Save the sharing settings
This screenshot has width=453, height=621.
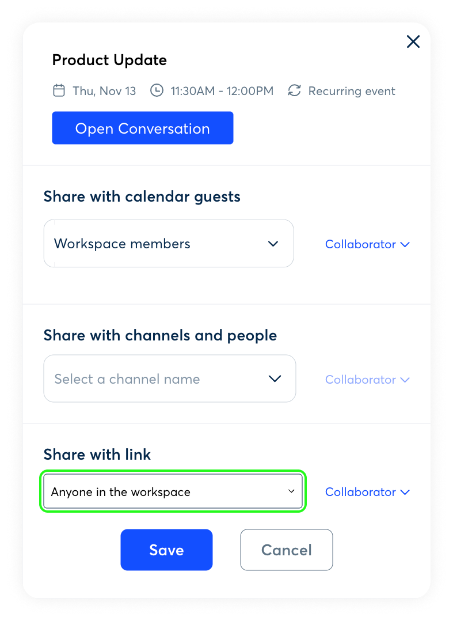click(166, 550)
